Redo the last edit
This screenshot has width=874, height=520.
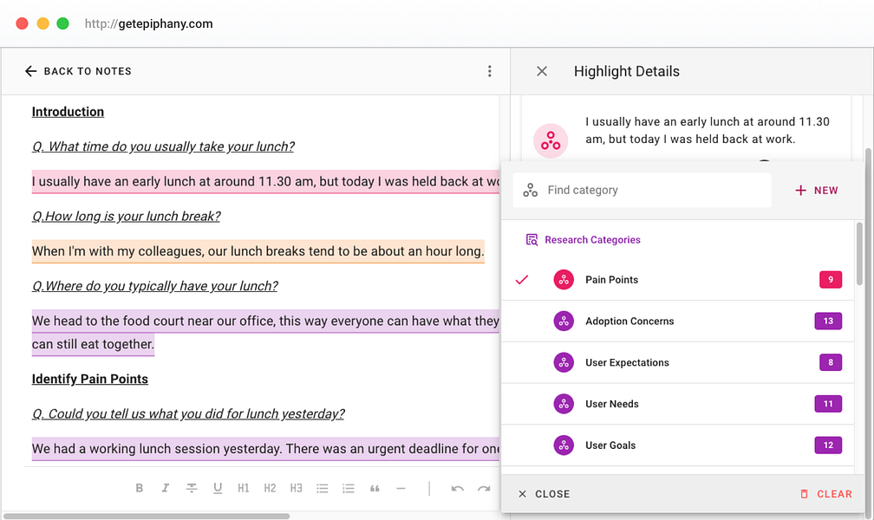pyautogui.click(x=484, y=489)
